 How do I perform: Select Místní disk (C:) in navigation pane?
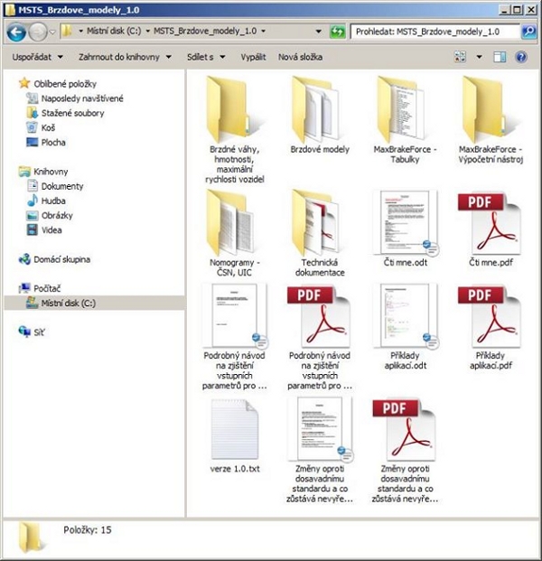(68, 304)
